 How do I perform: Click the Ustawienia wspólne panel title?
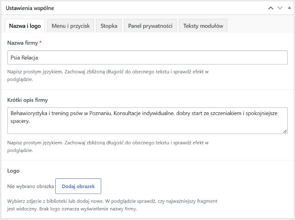30,8
